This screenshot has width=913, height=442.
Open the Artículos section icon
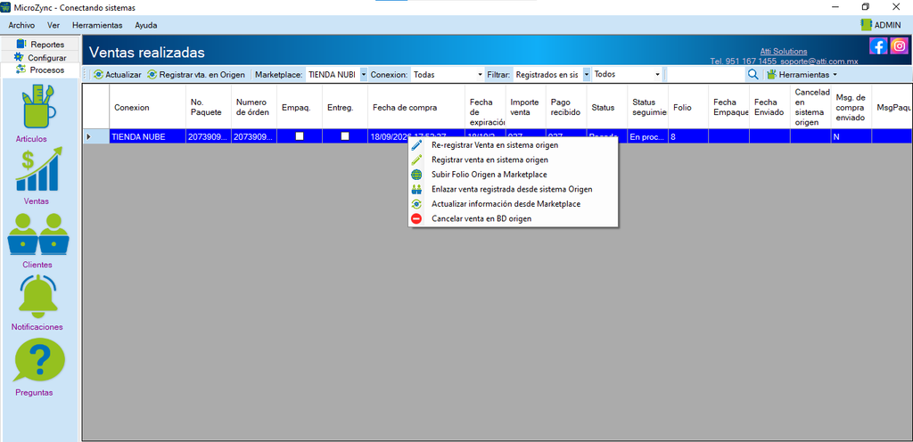pyautogui.click(x=39, y=106)
